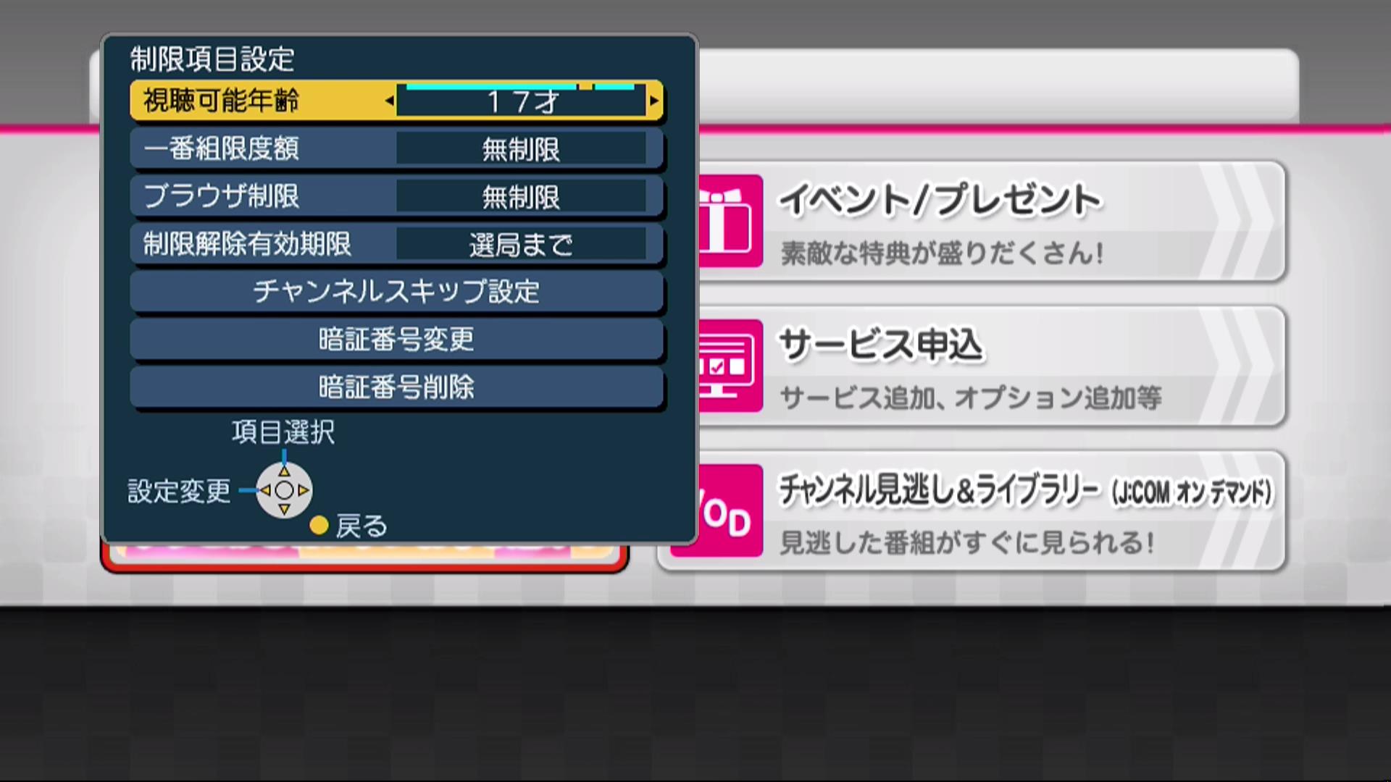The image size is (1391, 782).
Task: Click the 選局まで value field
Action: tap(521, 245)
